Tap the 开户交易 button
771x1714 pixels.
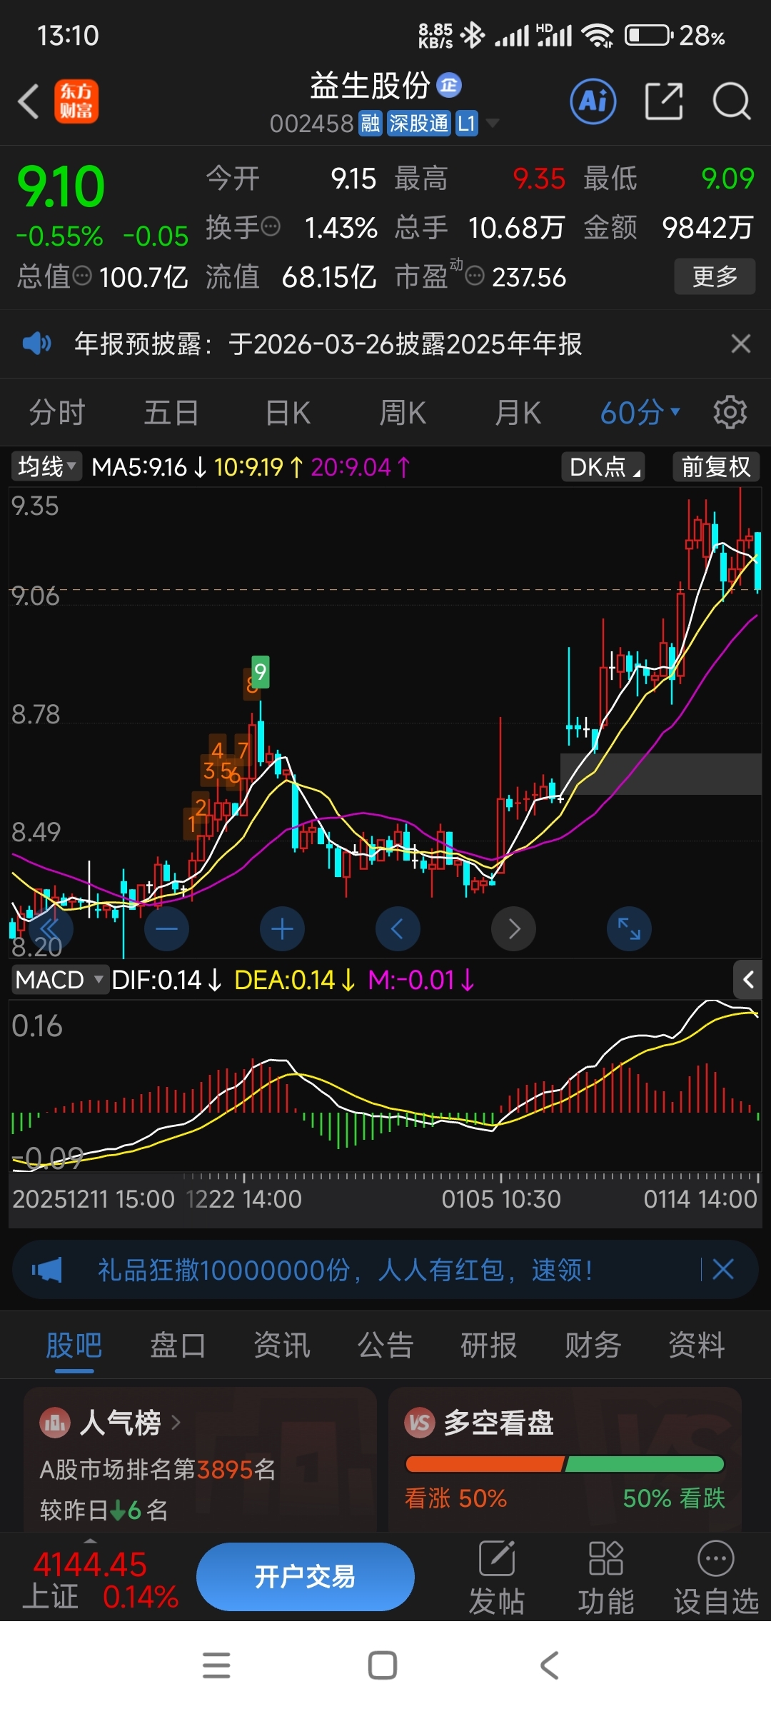[306, 1576]
